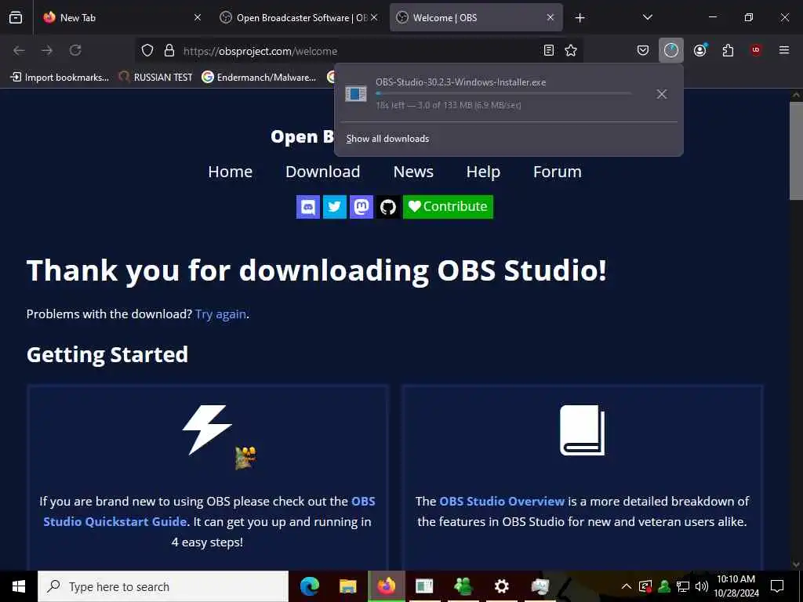Open OBS Studio Overview link
The width and height of the screenshot is (803, 602).
click(502, 501)
